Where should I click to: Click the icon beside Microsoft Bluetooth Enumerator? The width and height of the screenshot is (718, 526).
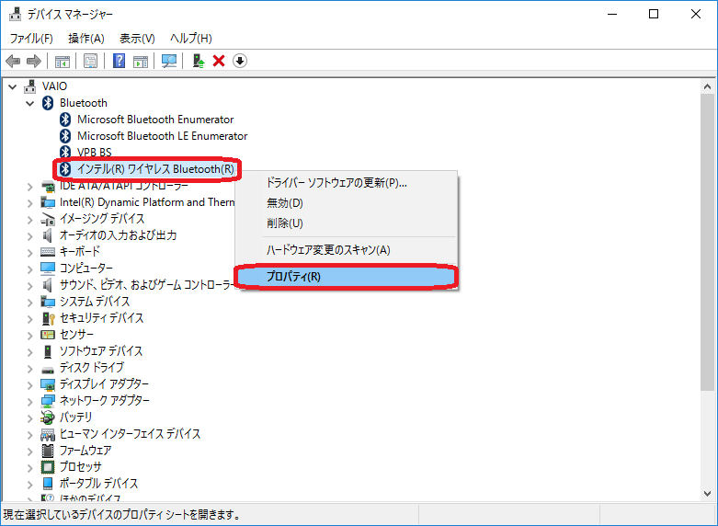(65, 120)
